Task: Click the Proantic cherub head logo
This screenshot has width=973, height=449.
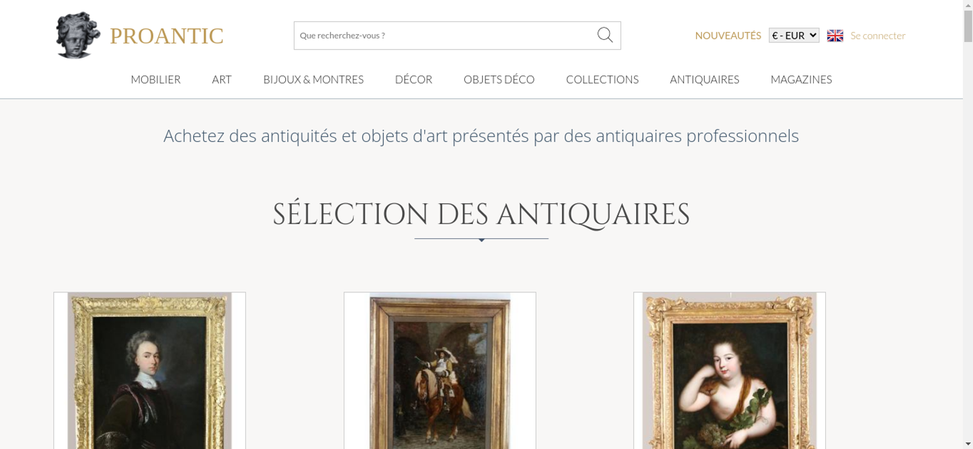Action: [78, 36]
